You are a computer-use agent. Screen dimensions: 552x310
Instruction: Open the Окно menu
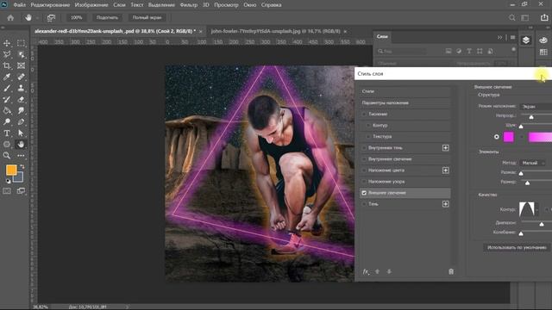pos(249,5)
